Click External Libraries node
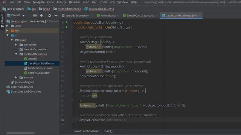The image size is (241, 135). point(20,87)
